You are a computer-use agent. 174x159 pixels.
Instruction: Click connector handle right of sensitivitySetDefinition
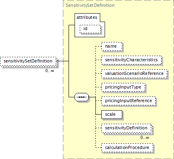click(57, 61)
